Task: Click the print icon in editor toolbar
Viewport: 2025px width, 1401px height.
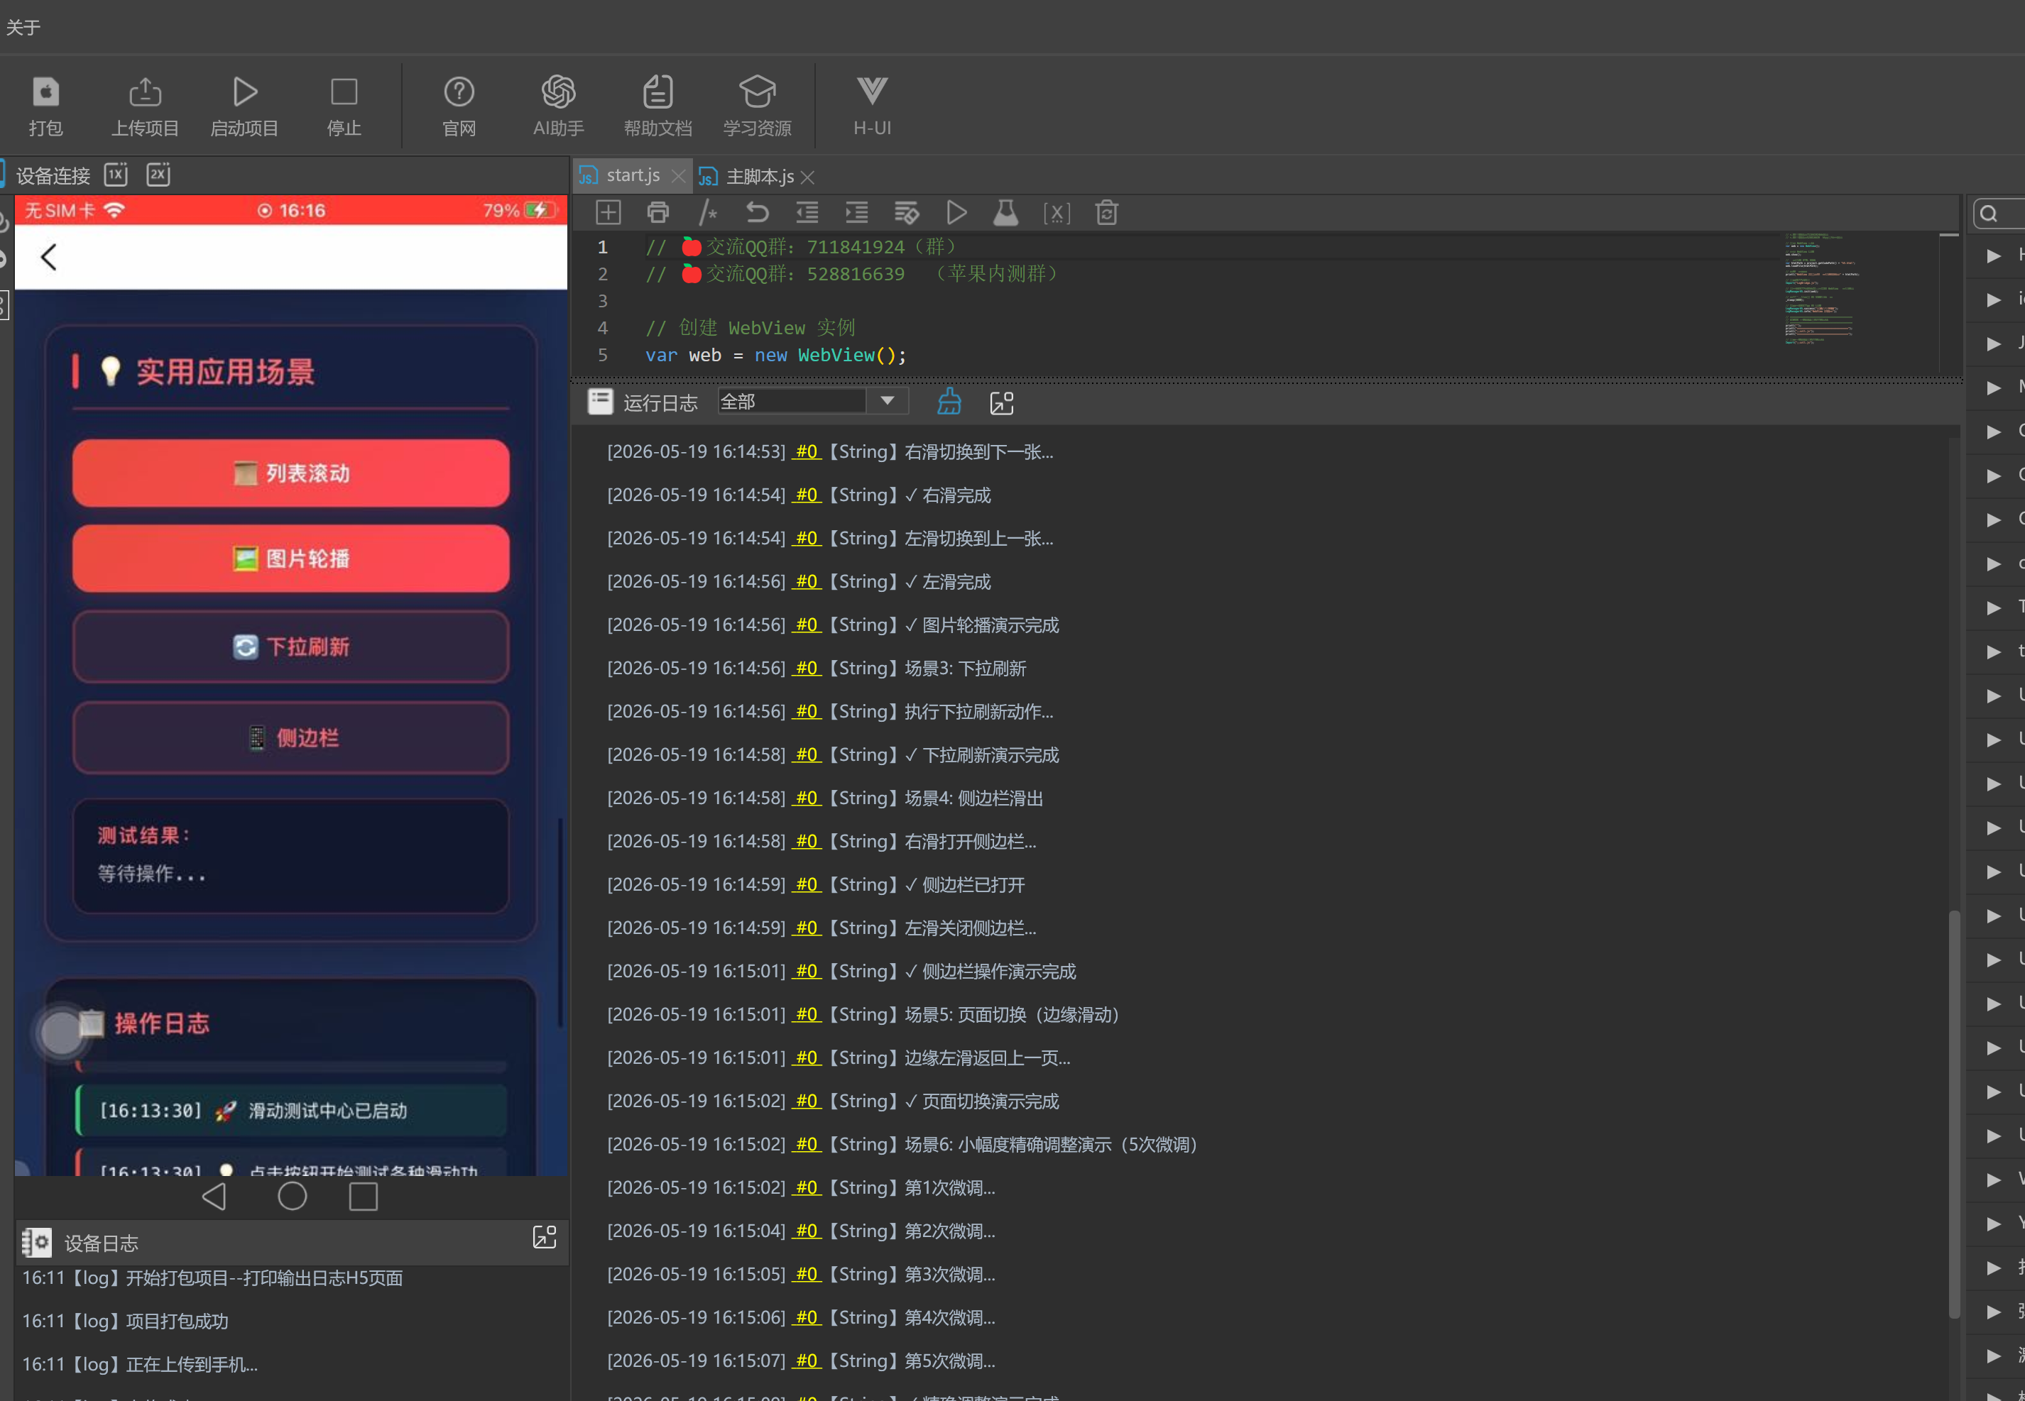Action: click(657, 212)
